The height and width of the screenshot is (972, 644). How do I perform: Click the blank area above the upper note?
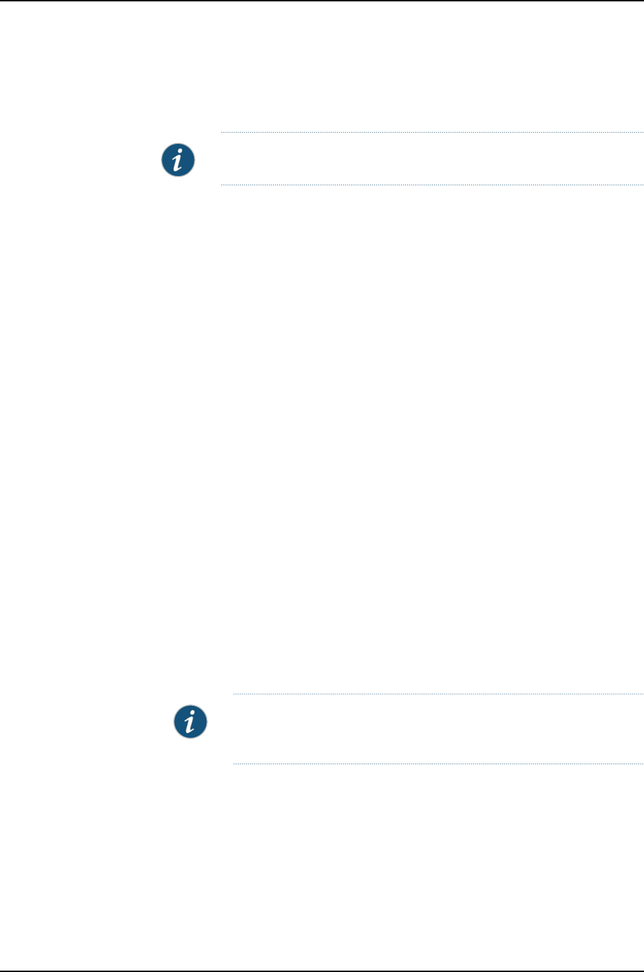click(322, 66)
